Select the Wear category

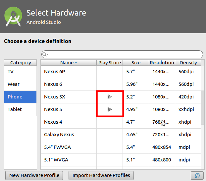coord(20,84)
